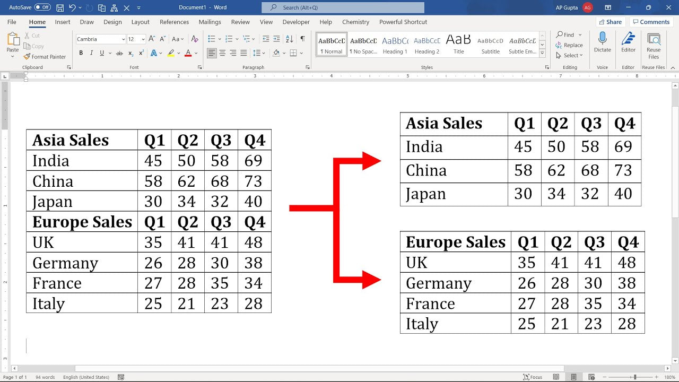Toggle Bold formatting
This screenshot has width=679, height=382.
81,53
